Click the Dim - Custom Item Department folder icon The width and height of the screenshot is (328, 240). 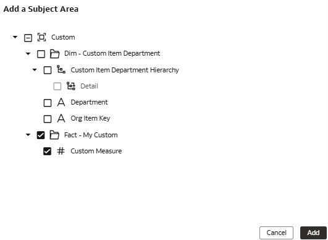point(54,54)
